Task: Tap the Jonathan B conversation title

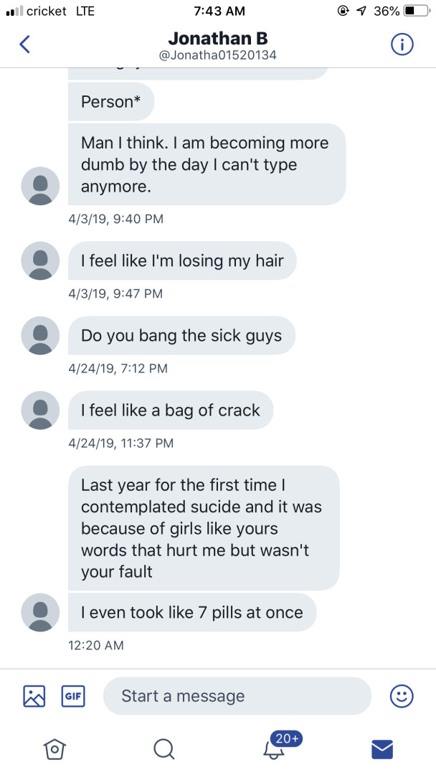Action: (217, 38)
